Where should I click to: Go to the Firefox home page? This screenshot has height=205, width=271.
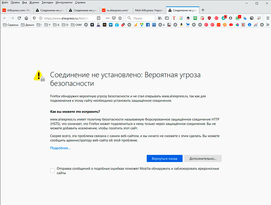coord(26,18)
